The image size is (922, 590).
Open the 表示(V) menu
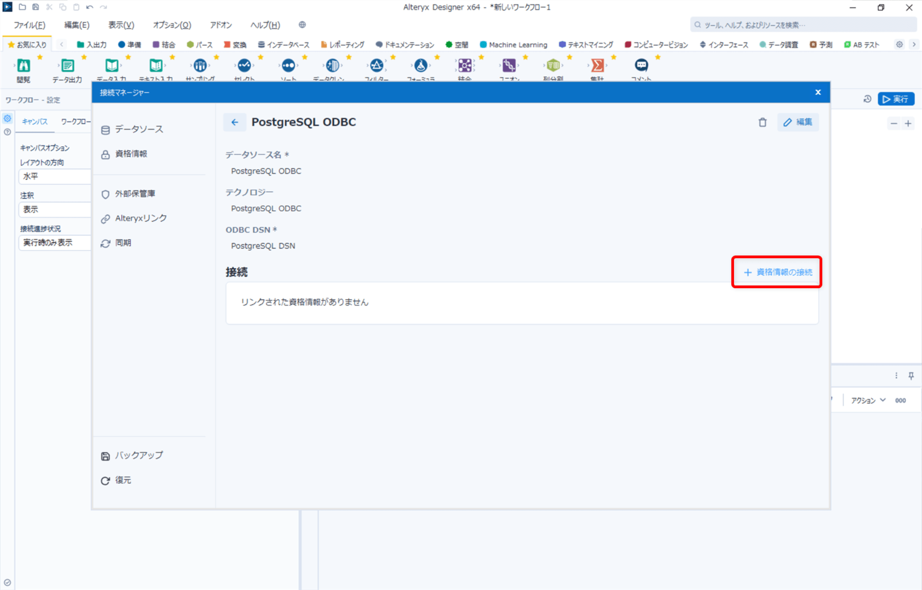[x=121, y=25]
